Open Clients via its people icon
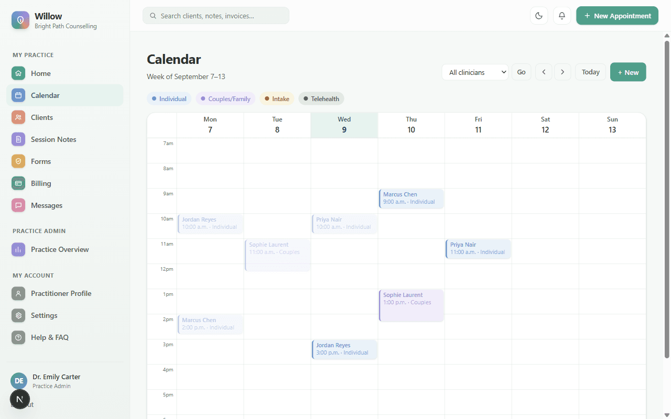 click(x=18, y=117)
